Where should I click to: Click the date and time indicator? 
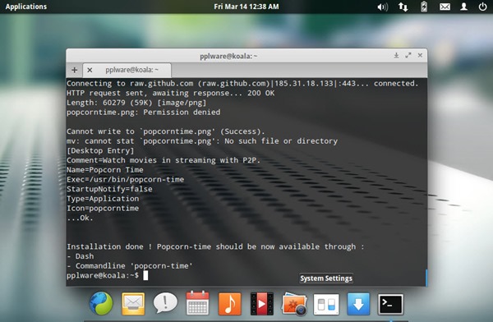click(x=246, y=7)
